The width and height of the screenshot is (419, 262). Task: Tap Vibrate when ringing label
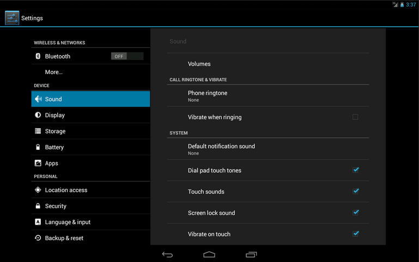215,117
